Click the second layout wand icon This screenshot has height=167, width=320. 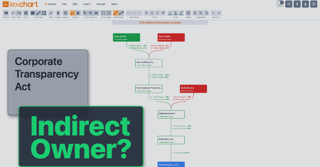[78, 13]
